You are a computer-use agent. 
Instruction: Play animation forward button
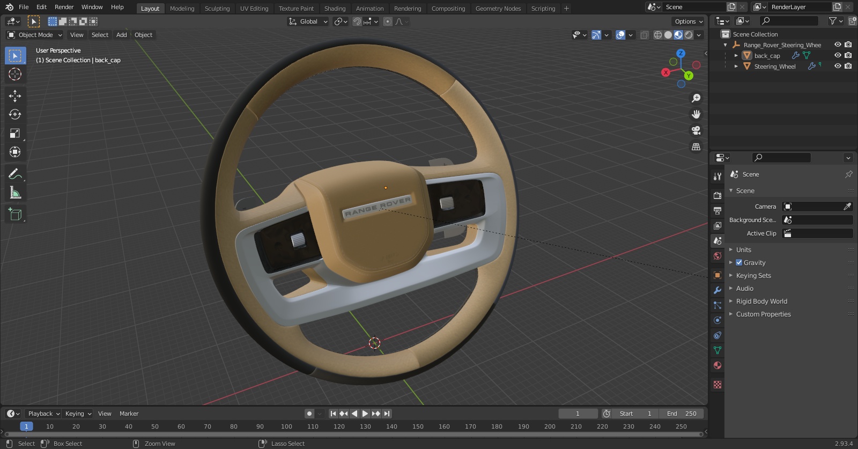[365, 414]
